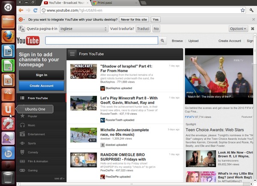Select the Entertainment category
Screen dimensions: 257x186
[x=41, y=134]
